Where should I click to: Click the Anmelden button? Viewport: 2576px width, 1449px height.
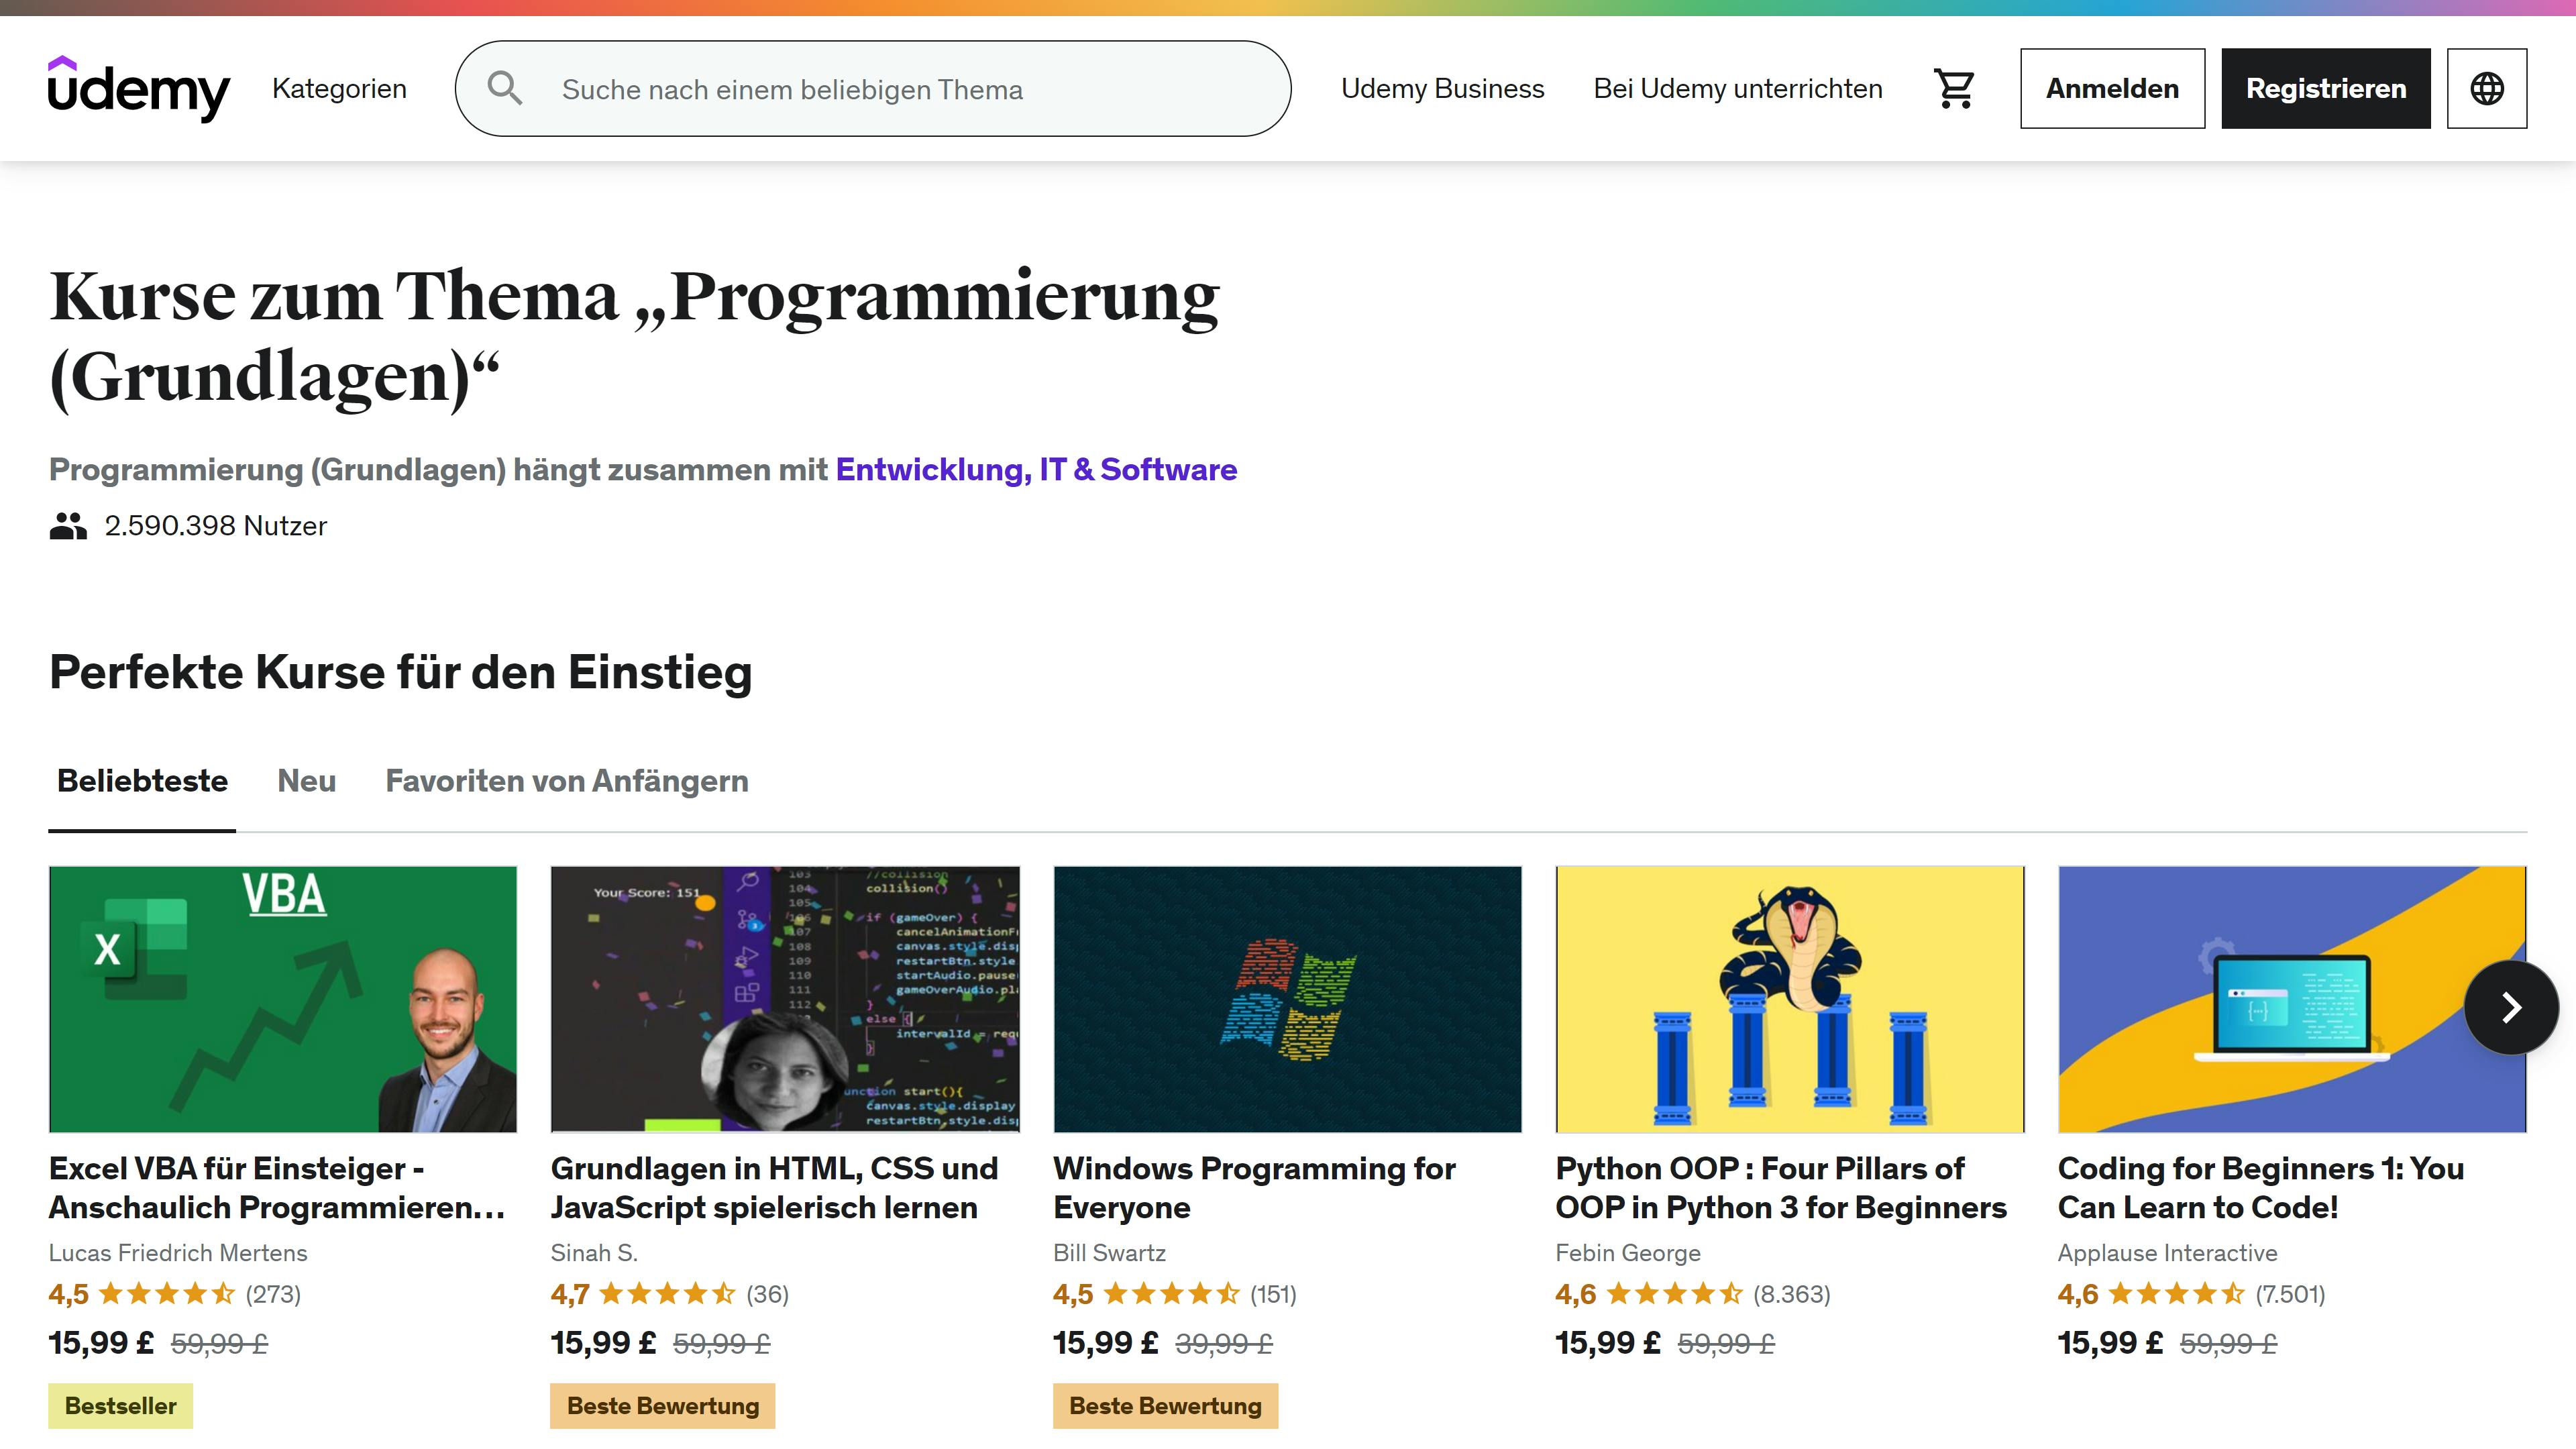tap(2112, 88)
